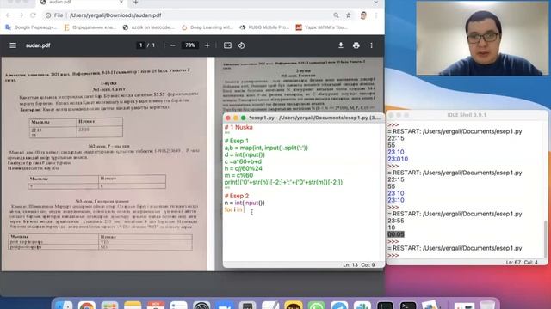
Task: Bookmark this page with star icon
Action: [349, 15]
